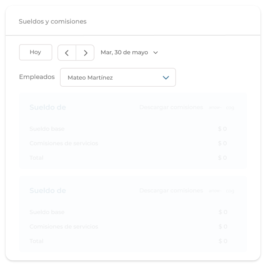Click the arrow icon in first Sueldo card

click(x=215, y=107)
